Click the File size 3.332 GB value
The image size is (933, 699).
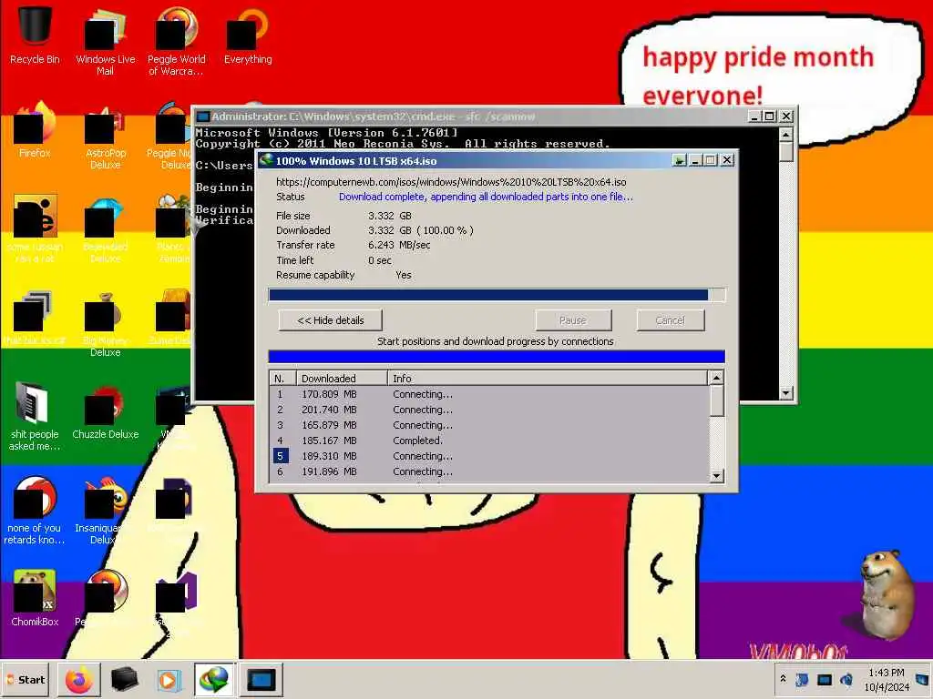click(x=390, y=216)
